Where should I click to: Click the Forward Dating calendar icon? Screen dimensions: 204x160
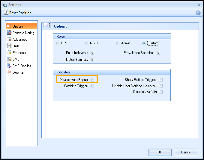point(9,33)
